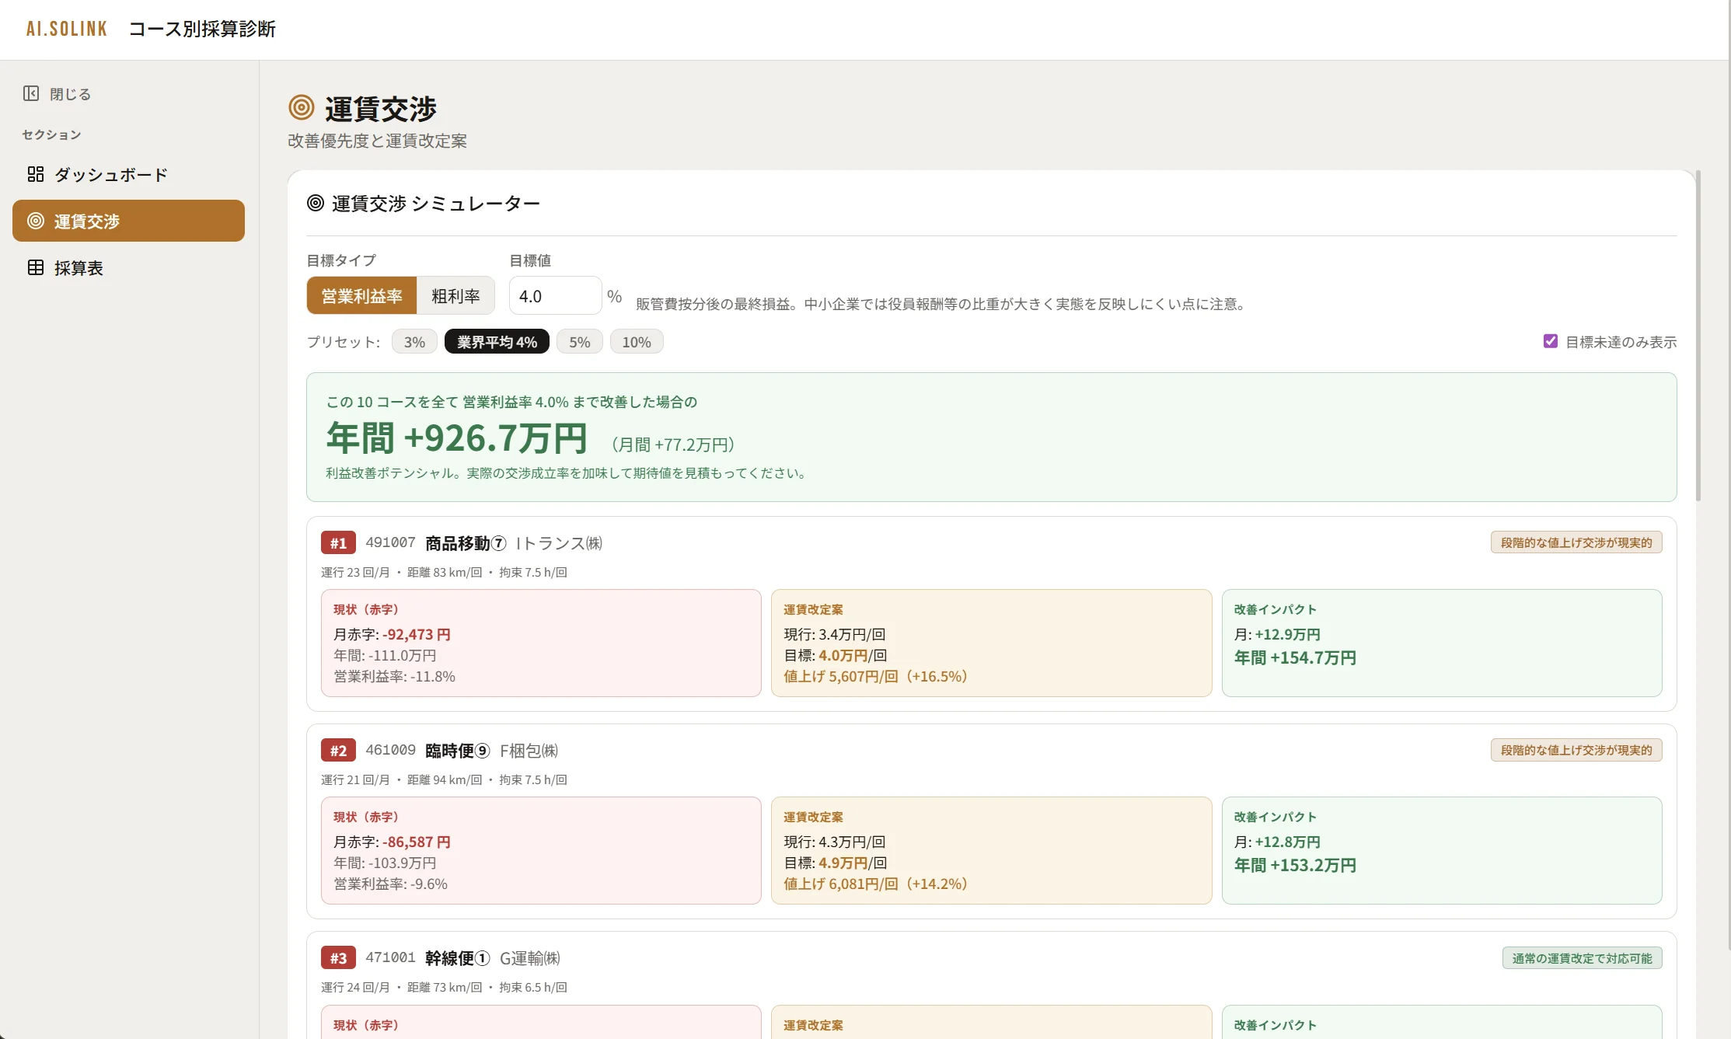Click 年間 +153.2万円 impact value
1731x1039 pixels.
click(x=1295, y=865)
